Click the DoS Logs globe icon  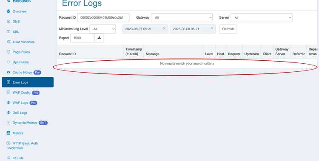tap(9, 113)
